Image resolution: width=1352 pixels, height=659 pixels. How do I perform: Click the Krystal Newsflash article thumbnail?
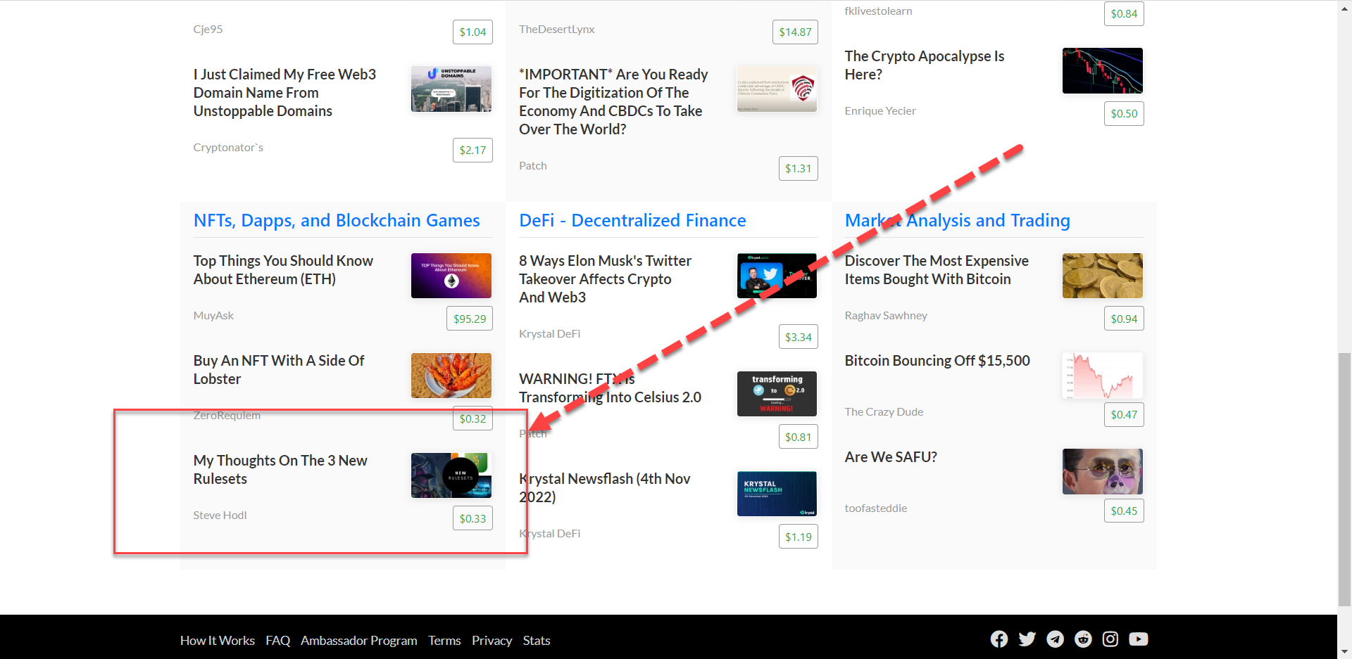click(777, 494)
